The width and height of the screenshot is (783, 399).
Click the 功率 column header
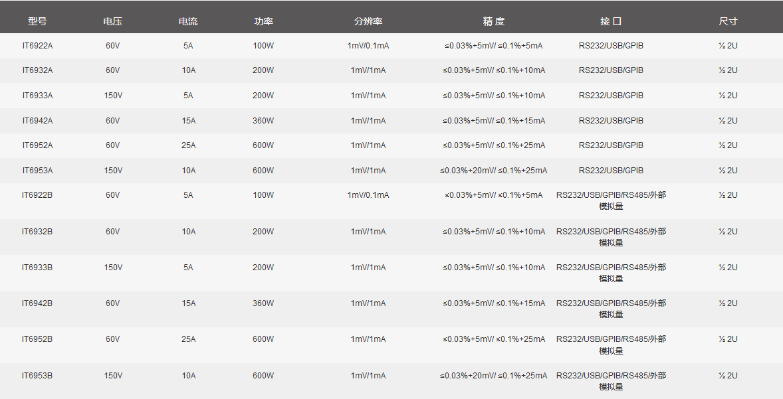tap(263, 21)
